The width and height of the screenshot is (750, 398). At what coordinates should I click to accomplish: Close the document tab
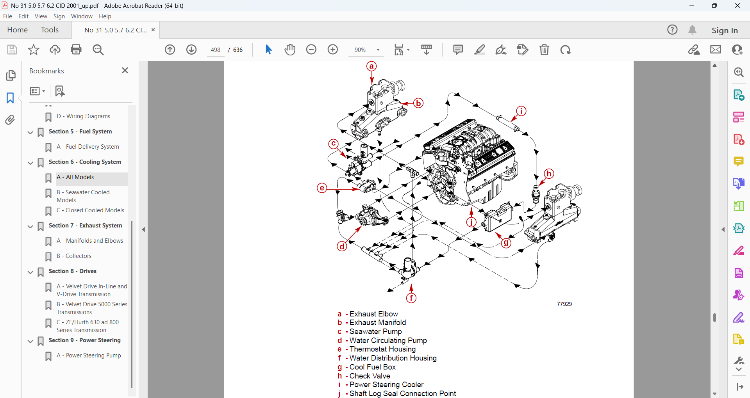pyautogui.click(x=153, y=30)
